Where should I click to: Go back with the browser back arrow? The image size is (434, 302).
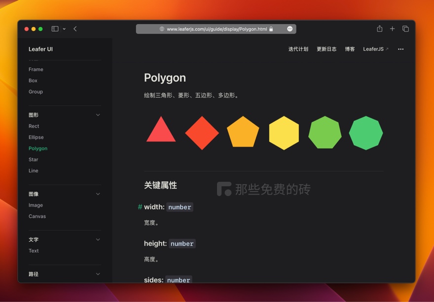point(75,29)
